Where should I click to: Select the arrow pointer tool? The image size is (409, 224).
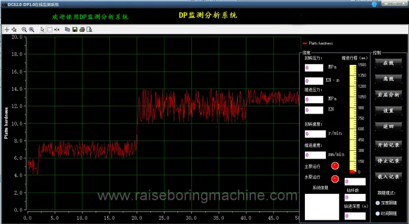(x=43, y=29)
